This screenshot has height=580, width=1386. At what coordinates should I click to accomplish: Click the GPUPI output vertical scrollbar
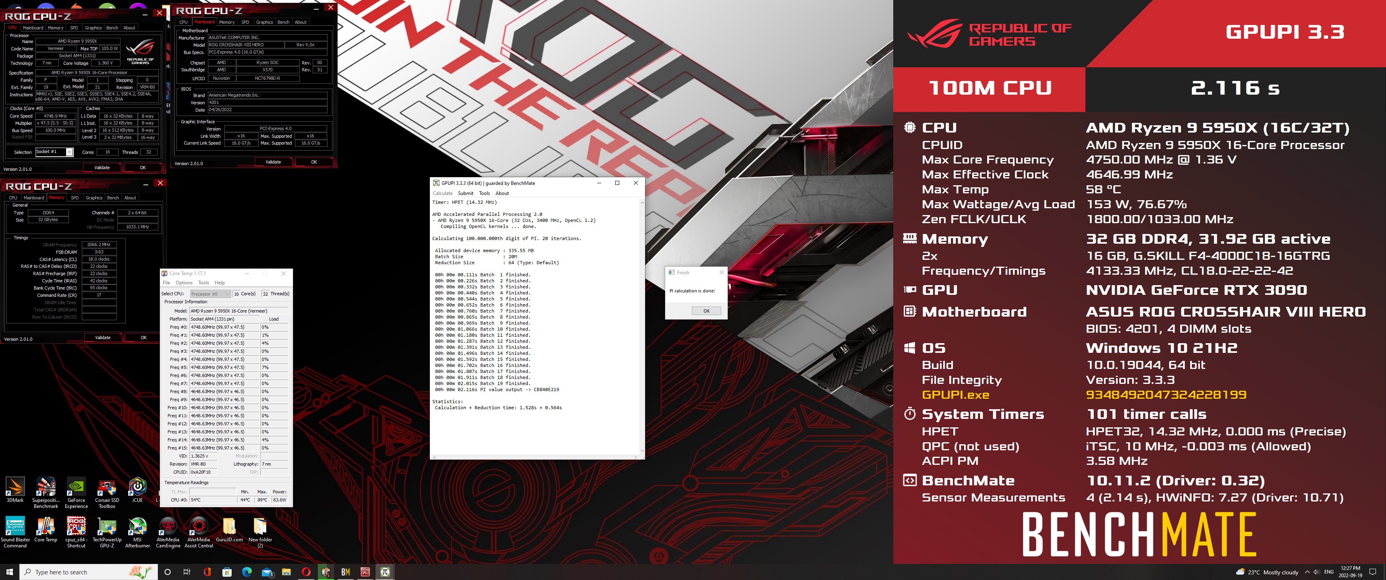(641, 327)
